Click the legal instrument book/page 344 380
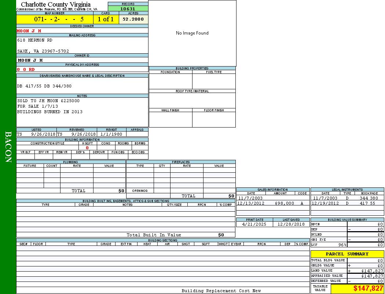This screenshot has height=294, width=385. pos(368,198)
